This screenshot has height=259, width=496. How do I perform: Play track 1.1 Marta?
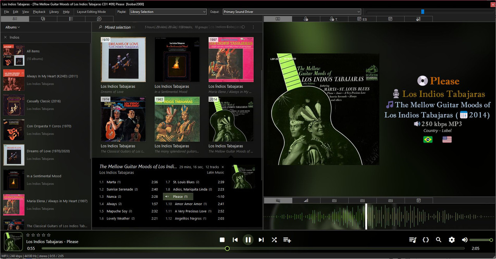click(x=129, y=182)
